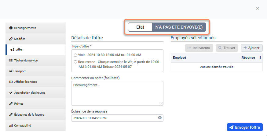This screenshot has height=136, width=267.
Task: Open the employee table column options menu
Action: click(260, 58)
